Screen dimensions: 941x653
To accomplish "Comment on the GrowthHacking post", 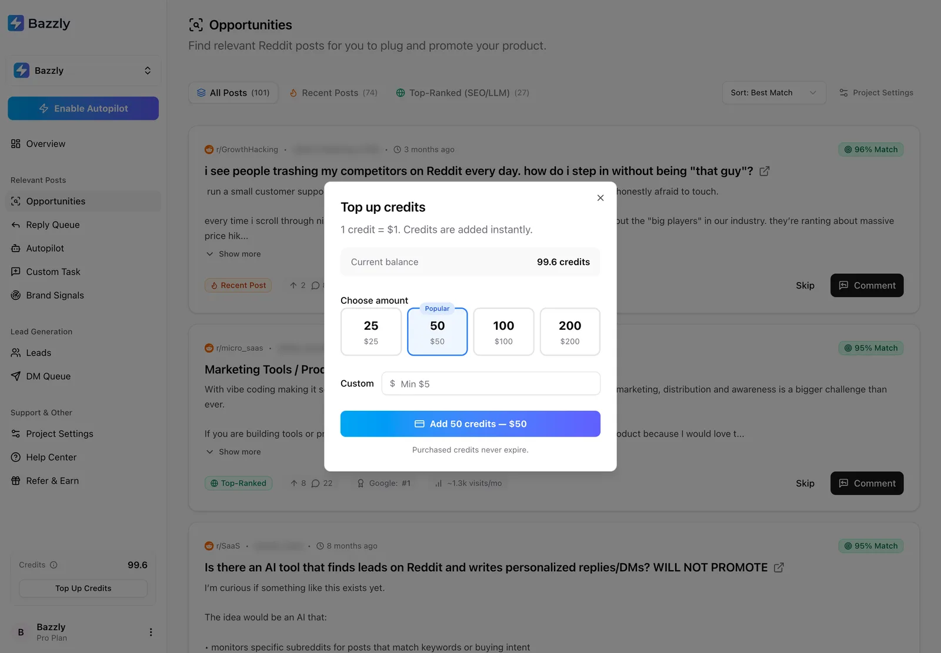I will 867,286.
